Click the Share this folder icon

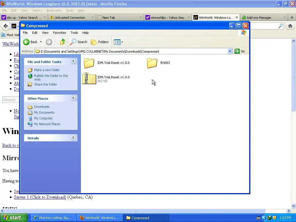point(30,84)
